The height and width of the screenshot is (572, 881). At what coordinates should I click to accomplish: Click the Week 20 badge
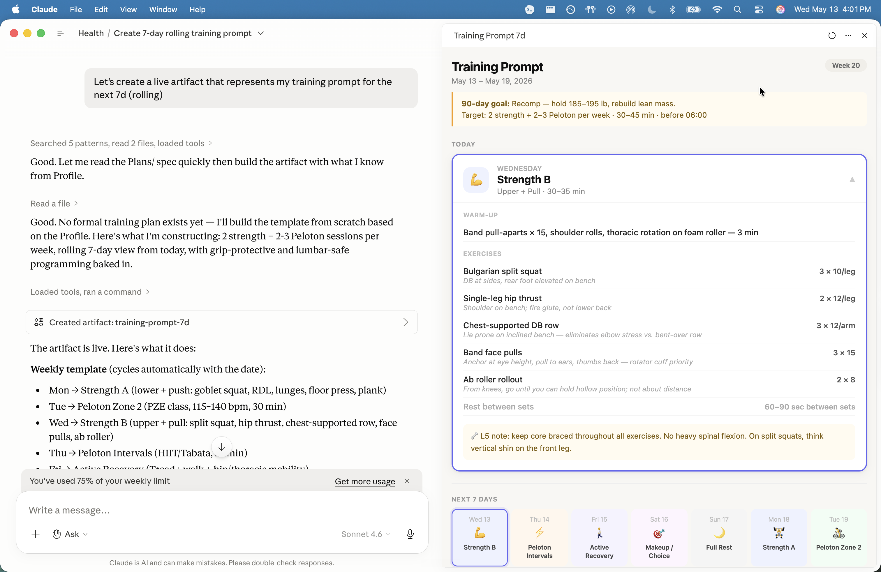click(846, 66)
